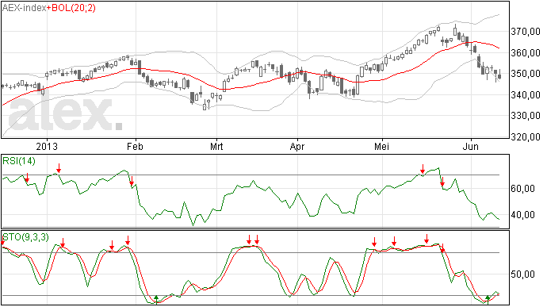Click the green buy arrow near June in STO

tap(488, 300)
